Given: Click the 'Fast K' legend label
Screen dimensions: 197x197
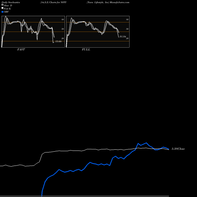Looking at the screenshot, I should [7, 9].
